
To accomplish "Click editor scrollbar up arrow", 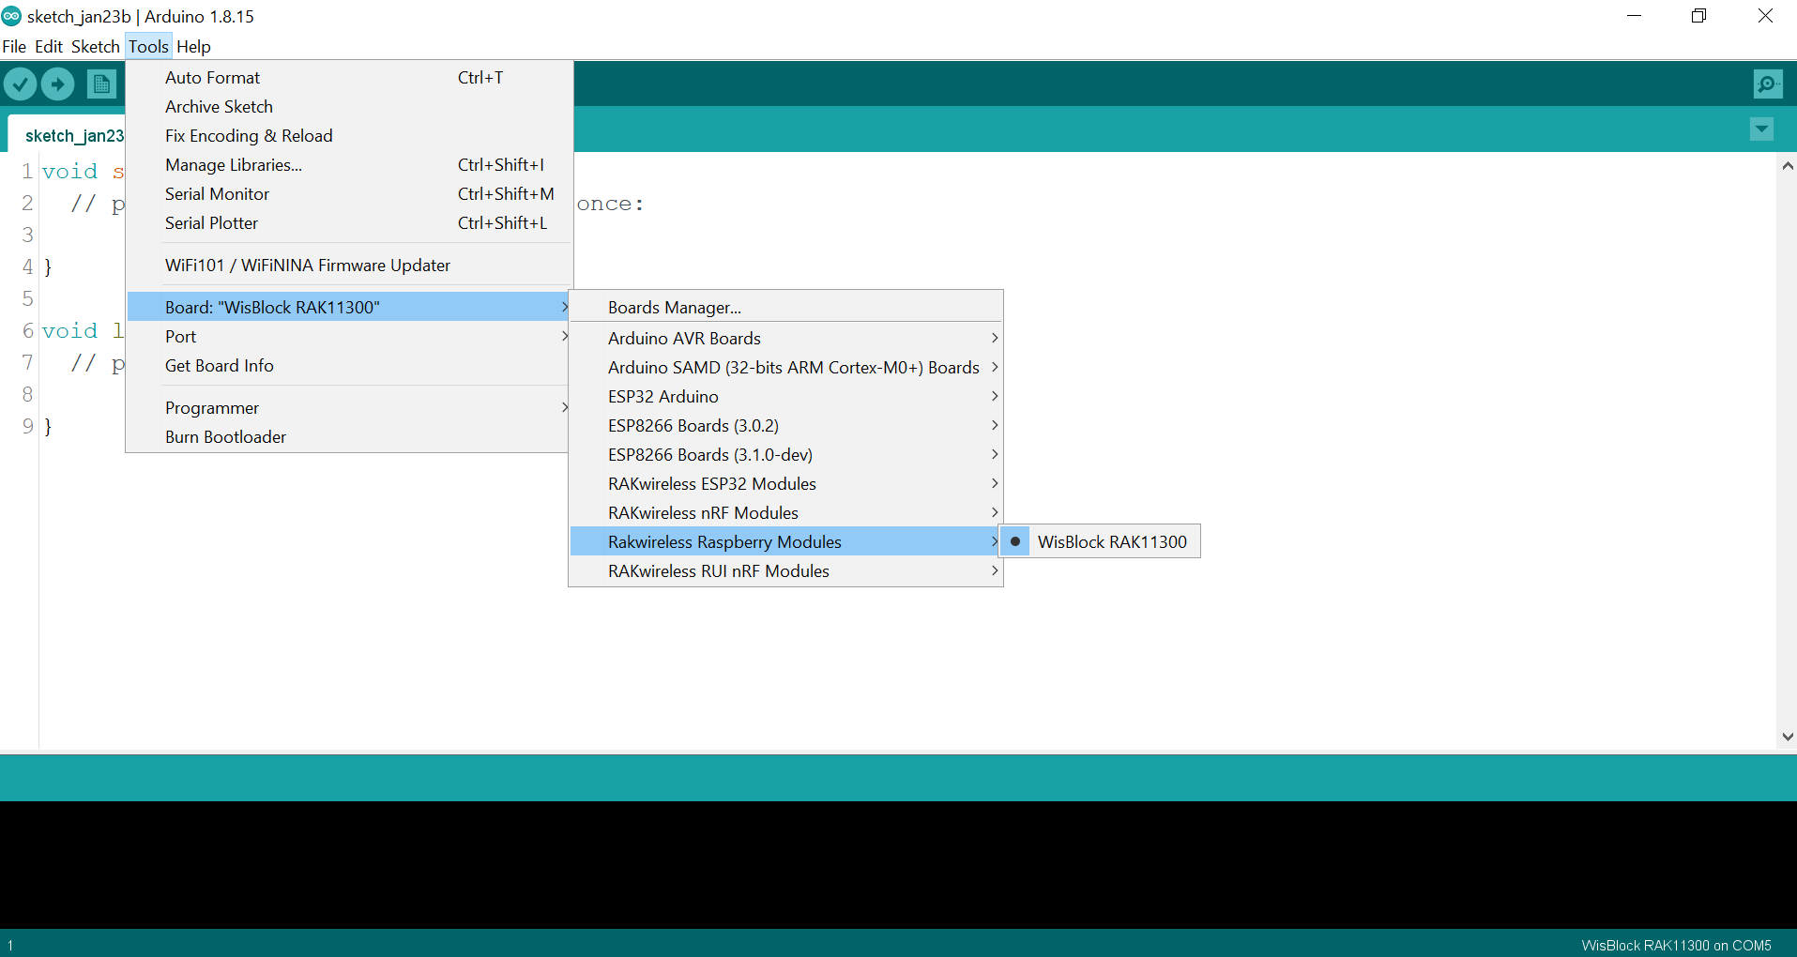I will pyautogui.click(x=1788, y=166).
